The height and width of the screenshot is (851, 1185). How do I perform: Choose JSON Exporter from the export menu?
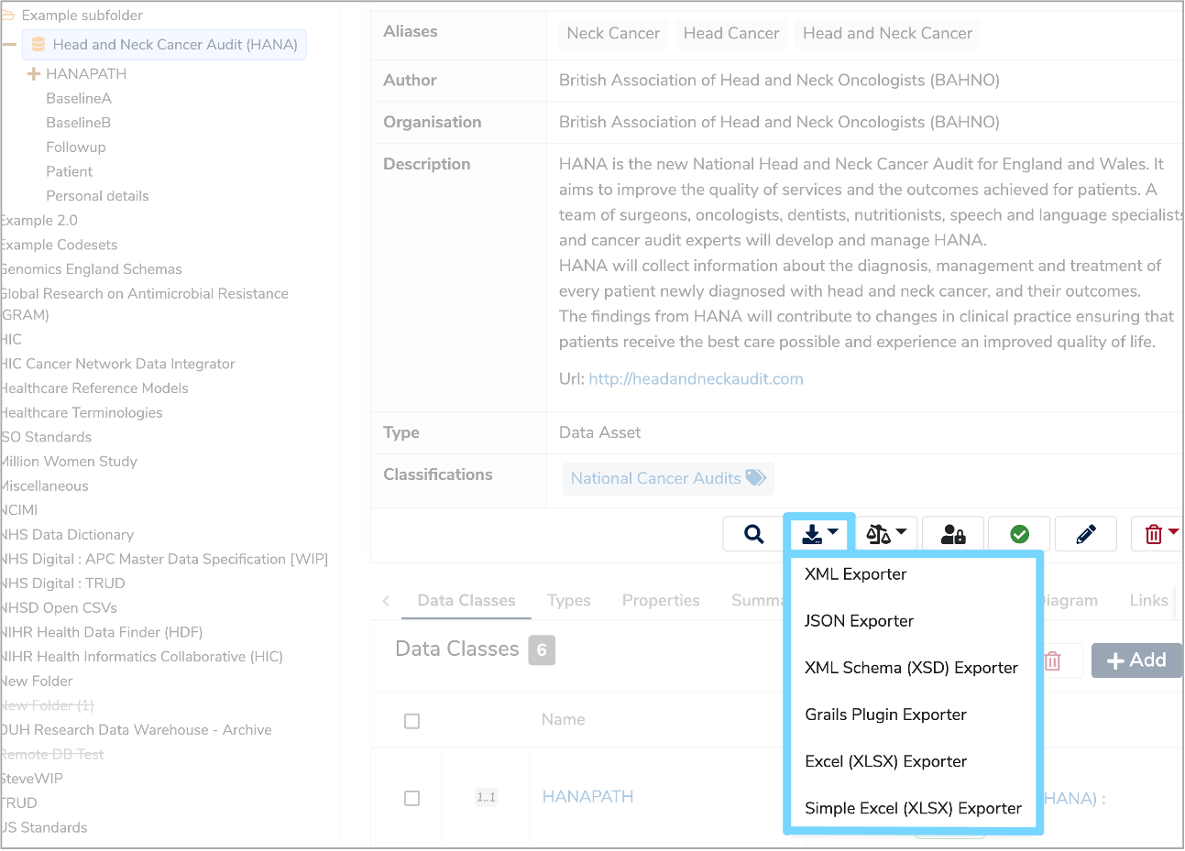[x=858, y=621]
